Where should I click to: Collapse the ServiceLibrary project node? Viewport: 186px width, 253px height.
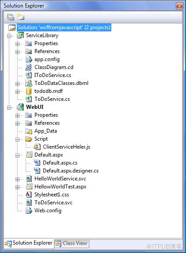click(9, 36)
